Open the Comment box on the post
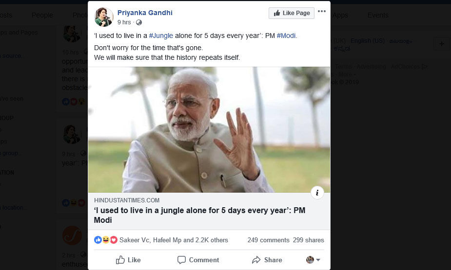The height and width of the screenshot is (270, 451). 198,260
